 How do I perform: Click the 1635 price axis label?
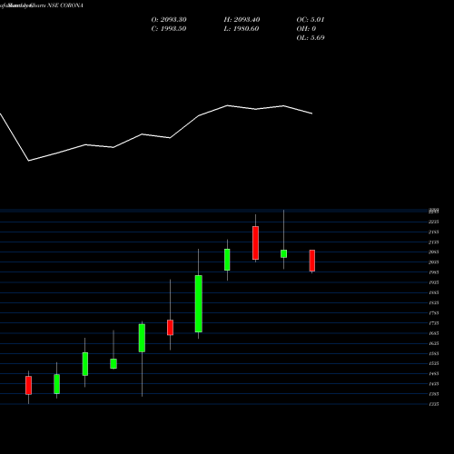(x=433, y=343)
